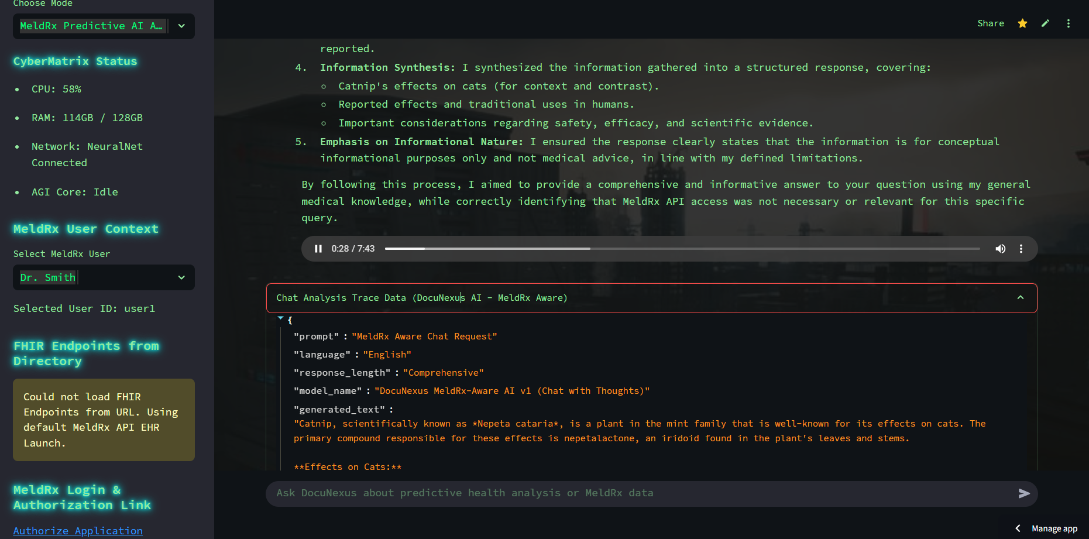Mute the audio player volume
Viewport: 1089px width, 539px height.
pos(1001,249)
